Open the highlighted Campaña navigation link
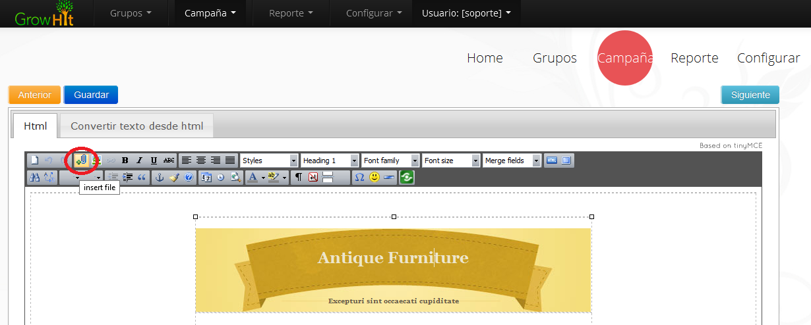The height and width of the screenshot is (325, 811). point(625,58)
